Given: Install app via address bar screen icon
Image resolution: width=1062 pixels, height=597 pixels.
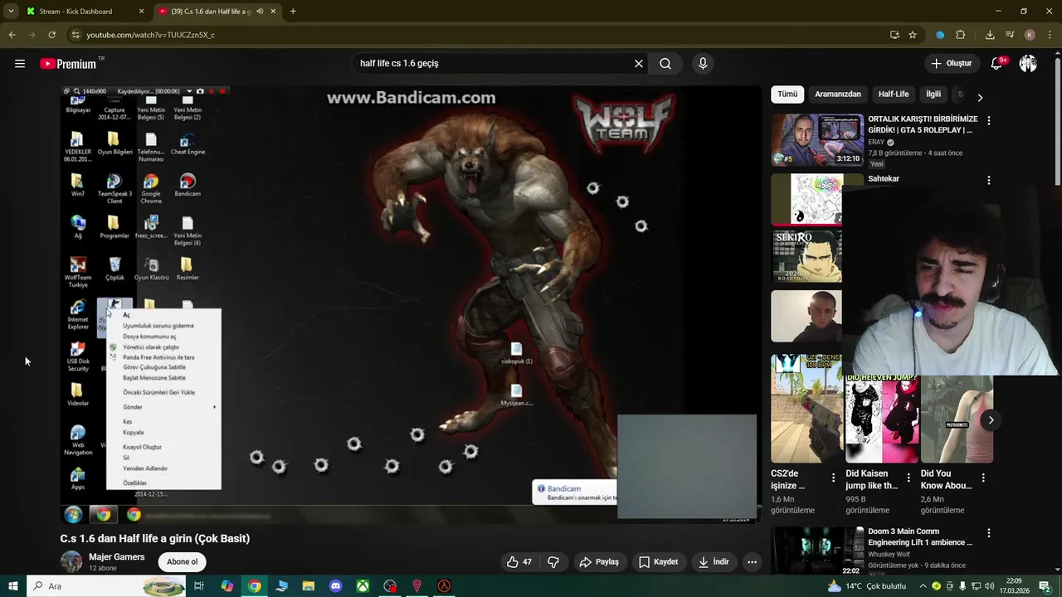Looking at the screenshot, I should point(894,35).
